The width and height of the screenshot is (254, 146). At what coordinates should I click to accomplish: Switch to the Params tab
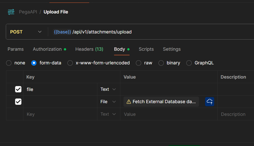tap(16, 49)
